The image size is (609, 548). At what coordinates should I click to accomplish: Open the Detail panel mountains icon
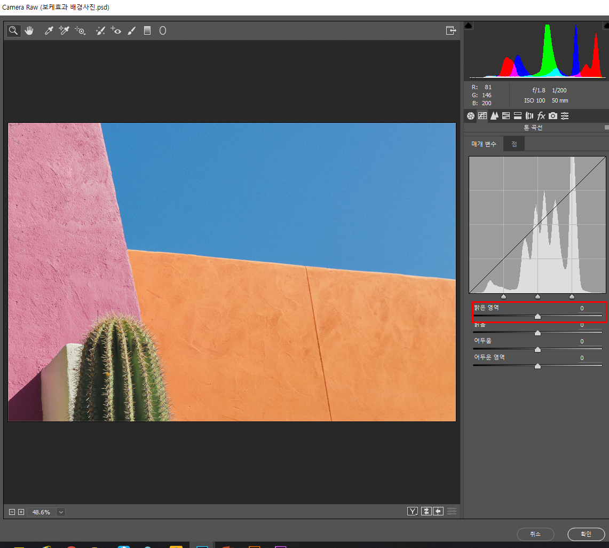click(x=494, y=116)
